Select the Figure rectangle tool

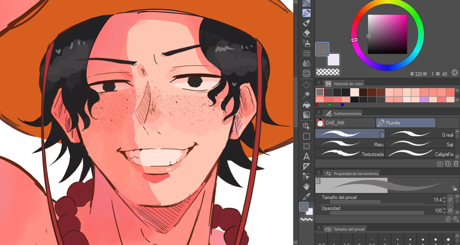tap(307, 136)
